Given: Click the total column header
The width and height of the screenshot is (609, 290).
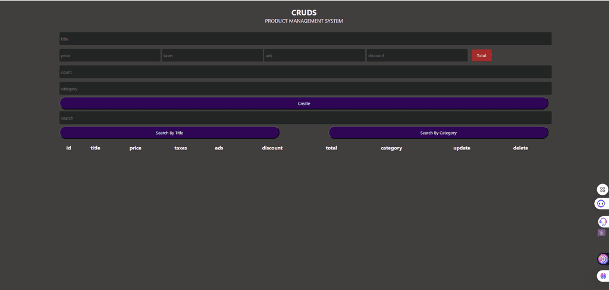Looking at the screenshot, I should pyautogui.click(x=331, y=148).
